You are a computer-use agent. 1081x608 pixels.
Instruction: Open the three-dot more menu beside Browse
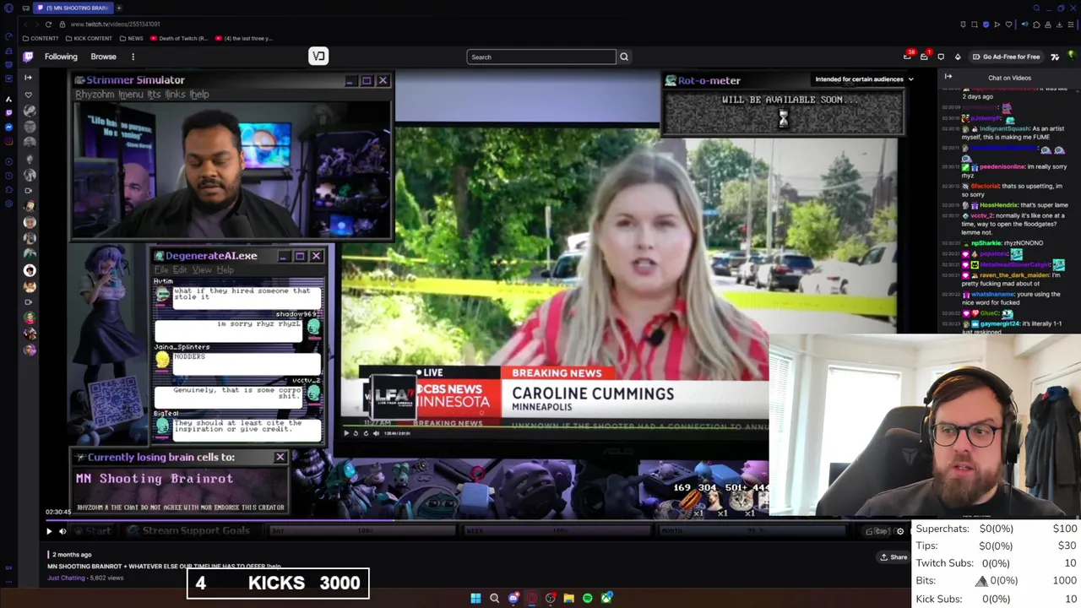(x=133, y=57)
